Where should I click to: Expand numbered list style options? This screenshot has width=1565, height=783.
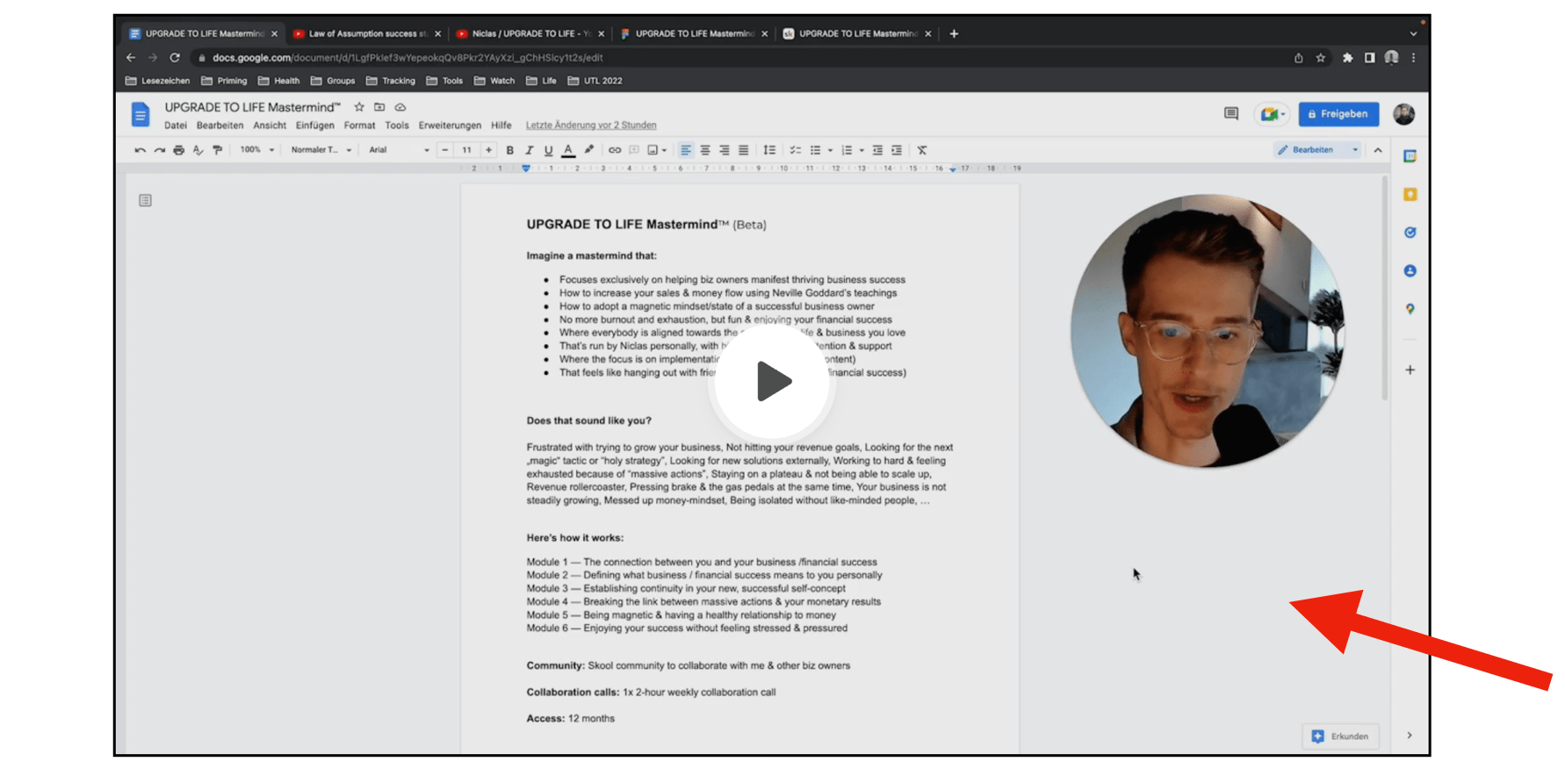coord(862,150)
